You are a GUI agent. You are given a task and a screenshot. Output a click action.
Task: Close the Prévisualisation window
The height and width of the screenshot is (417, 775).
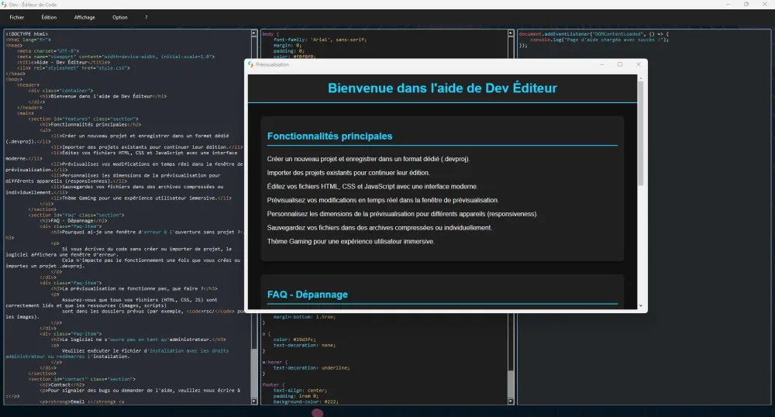coord(639,64)
